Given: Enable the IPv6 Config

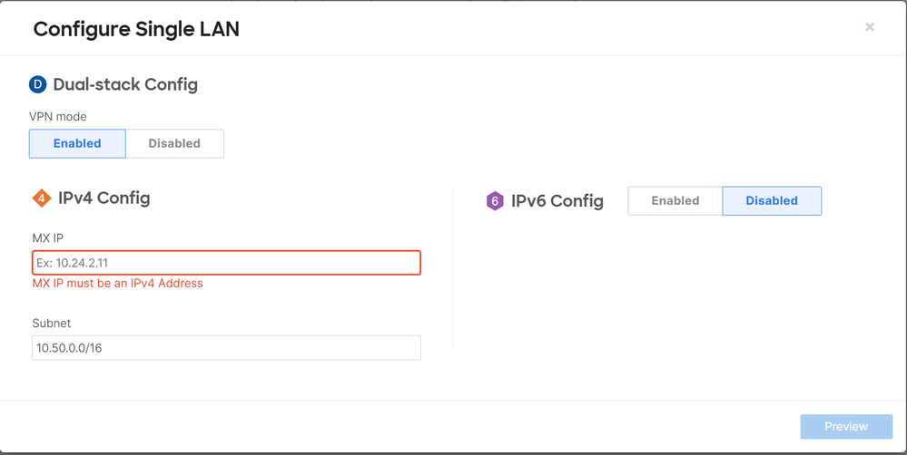Looking at the screenshot, I should tap(675, 201).
